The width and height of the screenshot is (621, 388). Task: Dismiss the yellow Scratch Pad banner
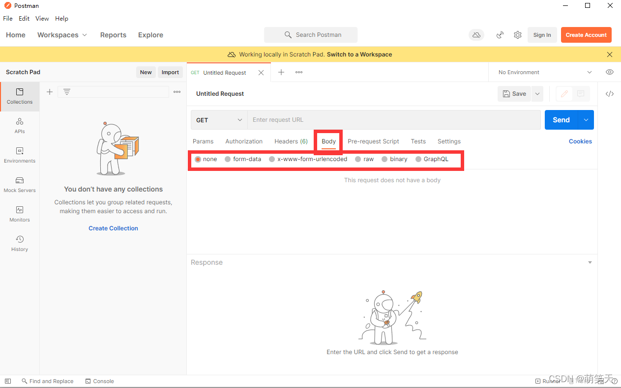(610, 55)
